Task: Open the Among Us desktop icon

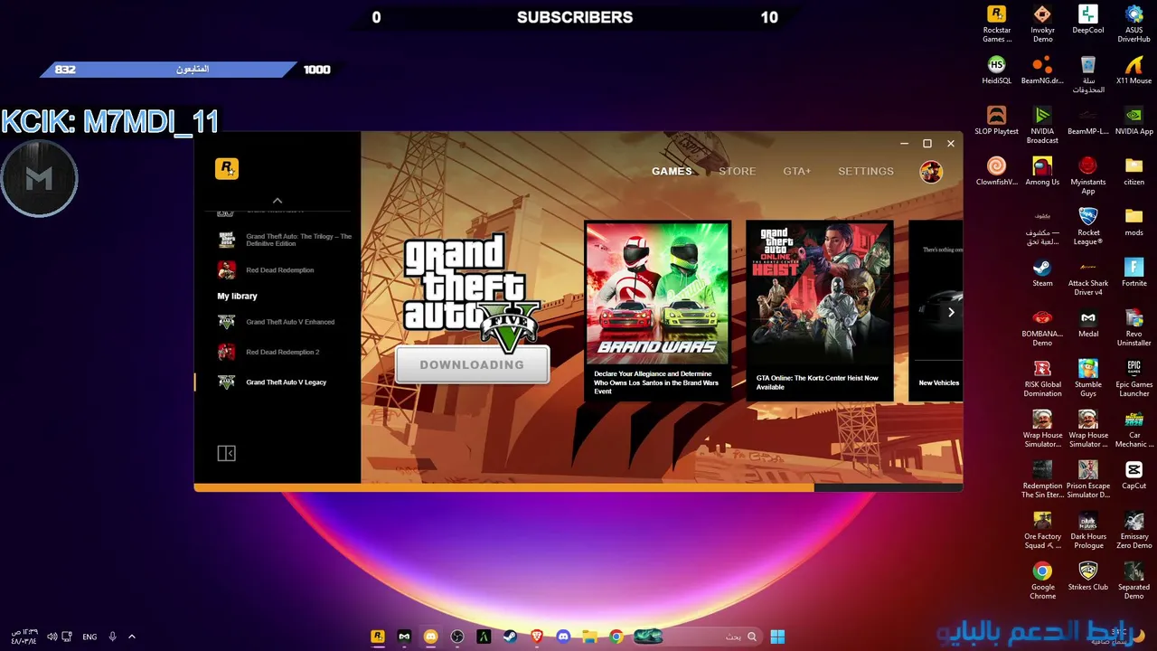Action: (1042, 171)
